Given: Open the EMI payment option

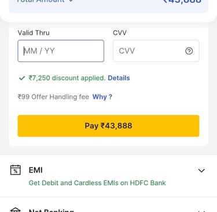Looking at the screenshot, I should [x=108, y=176].
